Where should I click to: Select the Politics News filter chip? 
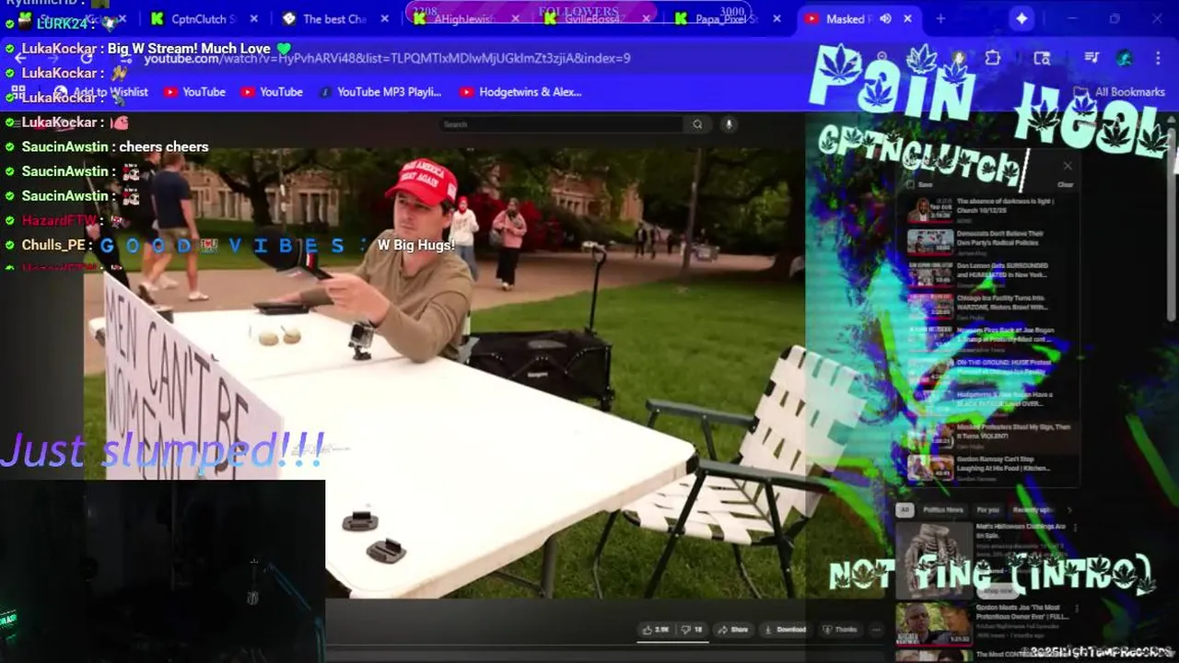point(943,510)
